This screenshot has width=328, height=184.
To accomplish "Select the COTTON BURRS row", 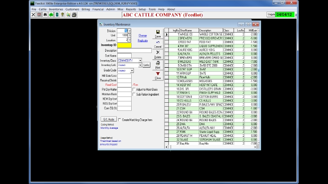I will [213, 96].
